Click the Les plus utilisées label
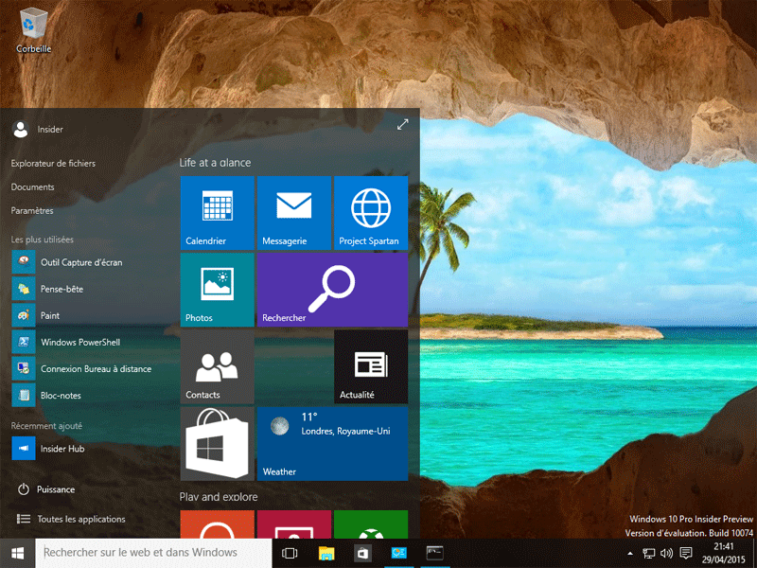Screen dimensions: 757x568 [42, 240]
